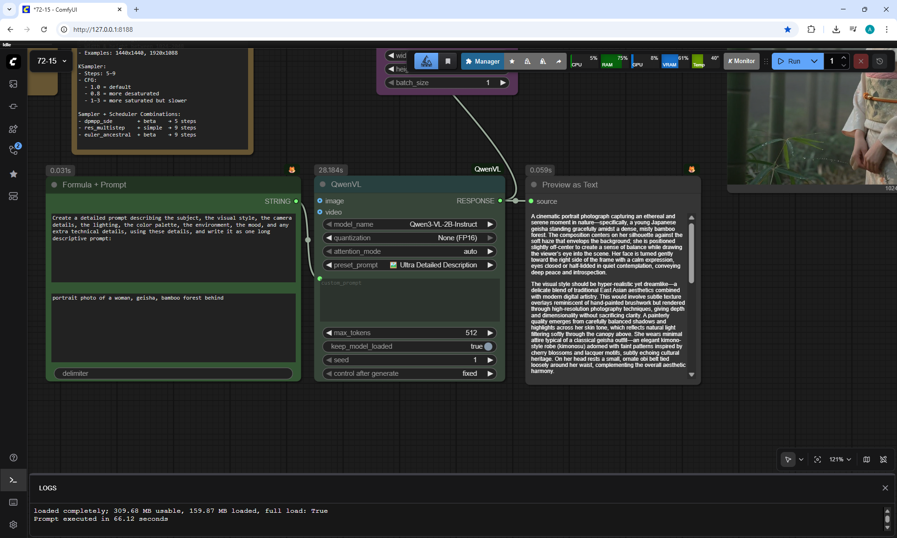Viewport: 897px width, 538px height.
Task: Click the fit view icon in canvas controls
Action: click(818, 459)
